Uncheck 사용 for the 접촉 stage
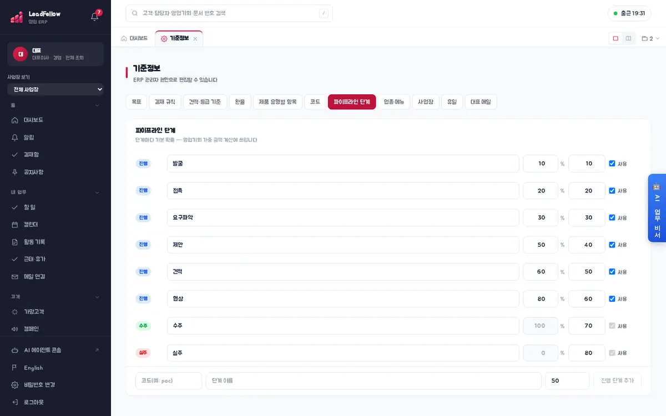Image resolution: width=666 pixels, height=416 pixels. tap(612, 190)
